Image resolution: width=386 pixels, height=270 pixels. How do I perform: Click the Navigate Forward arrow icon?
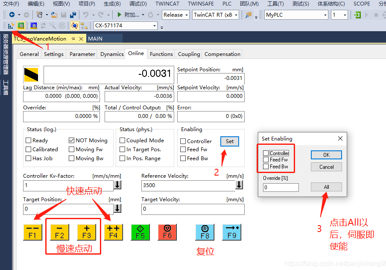point(26,15)
